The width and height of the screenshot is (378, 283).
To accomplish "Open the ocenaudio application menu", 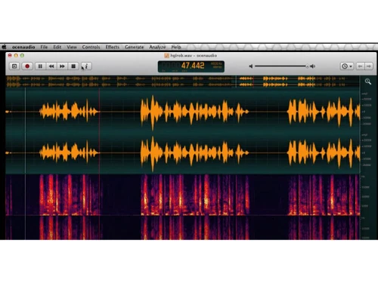I will pyautogui.click(x=23, y=47).
